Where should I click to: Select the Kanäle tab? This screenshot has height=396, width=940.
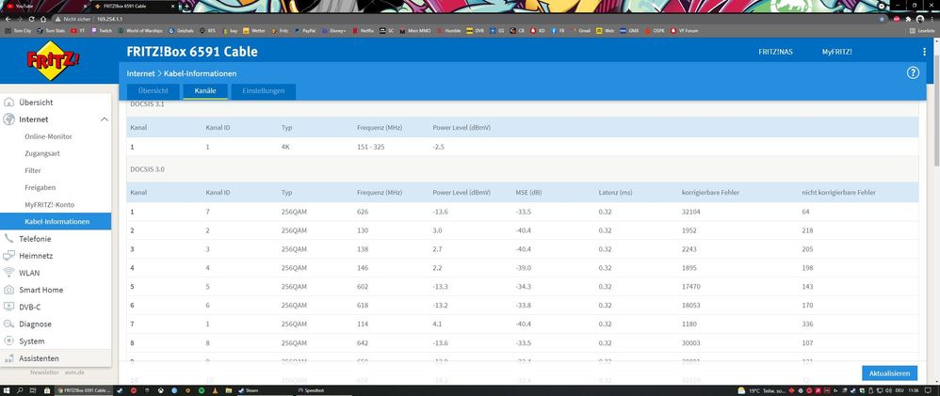[205, 91]
